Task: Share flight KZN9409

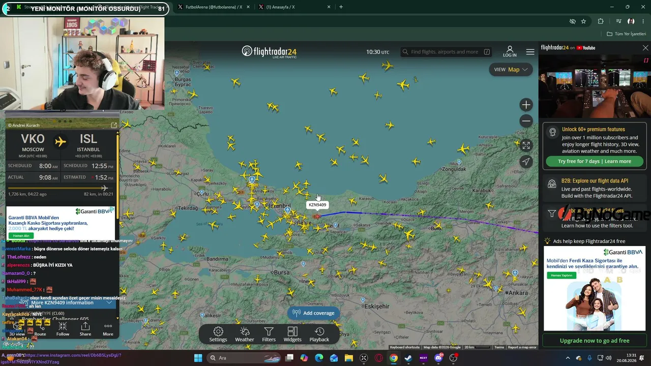Action: point(85,329)
